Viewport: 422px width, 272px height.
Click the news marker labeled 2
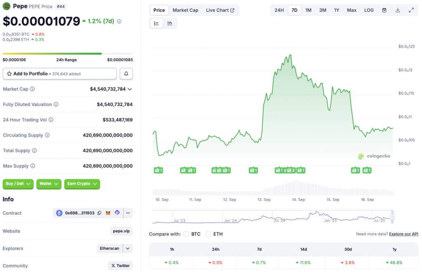(291, 170)
